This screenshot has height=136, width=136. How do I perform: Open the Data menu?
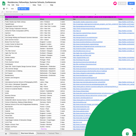point(34,5)
